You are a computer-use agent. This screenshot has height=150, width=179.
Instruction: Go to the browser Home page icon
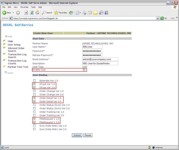(x=37, y=13)
